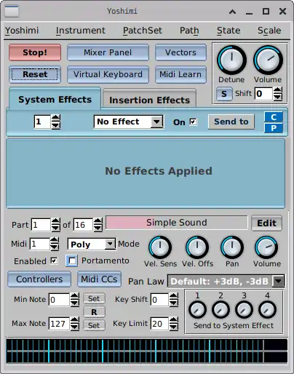
Task: Click the master Volume knob
Action: [x=268, y=60]
